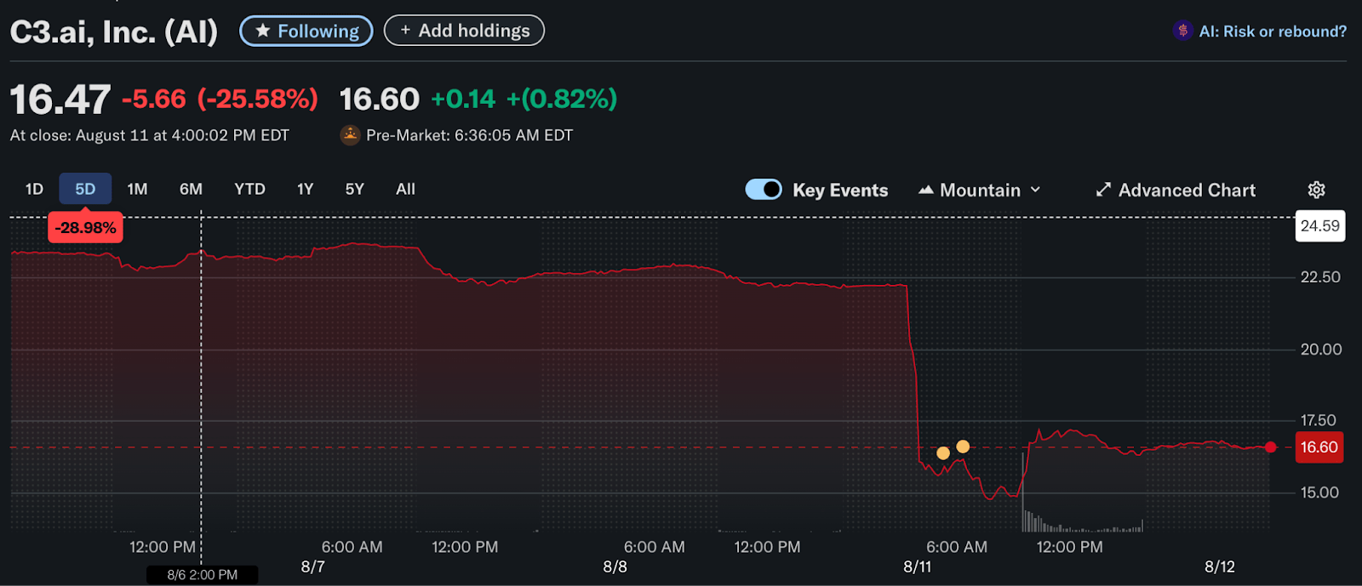Open AI: Risk or rebound? link
Screen dimensions: 1362x586
click(1273, 31)
